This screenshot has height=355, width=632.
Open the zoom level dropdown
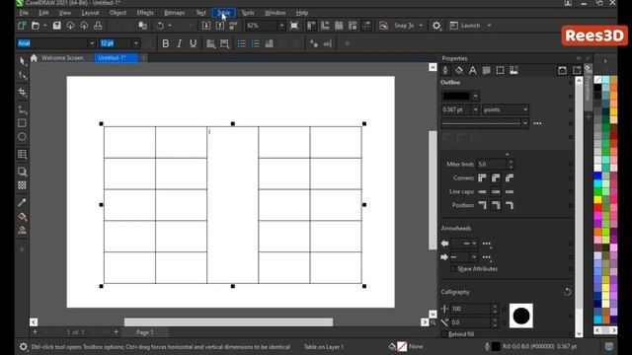[x=281, y=26]
